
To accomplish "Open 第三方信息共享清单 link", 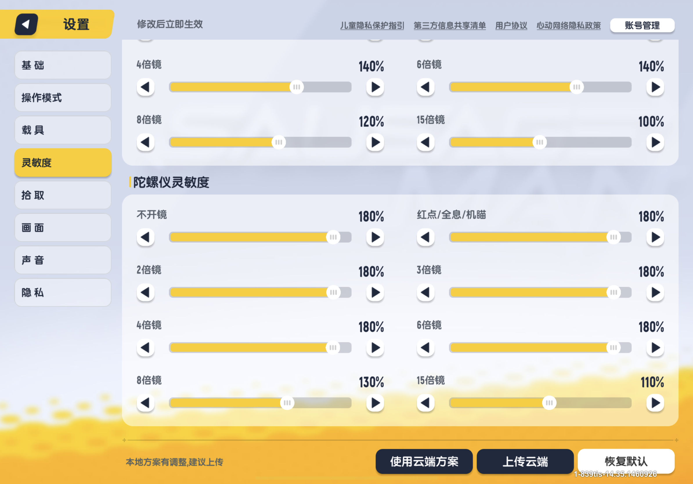I will tap(450, 26).
